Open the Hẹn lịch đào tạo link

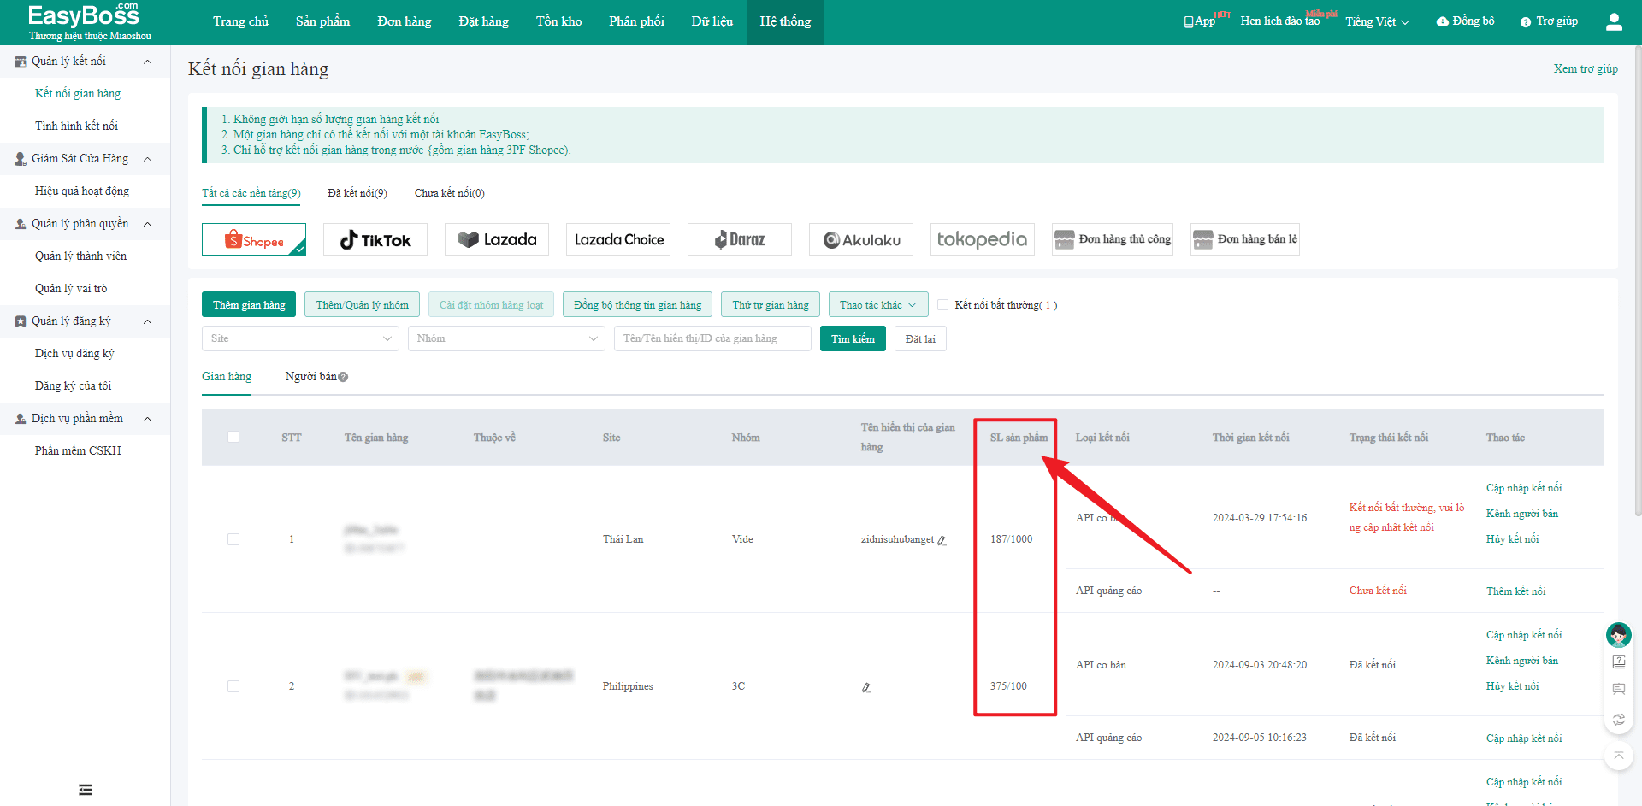click(x=1280, y=21)
